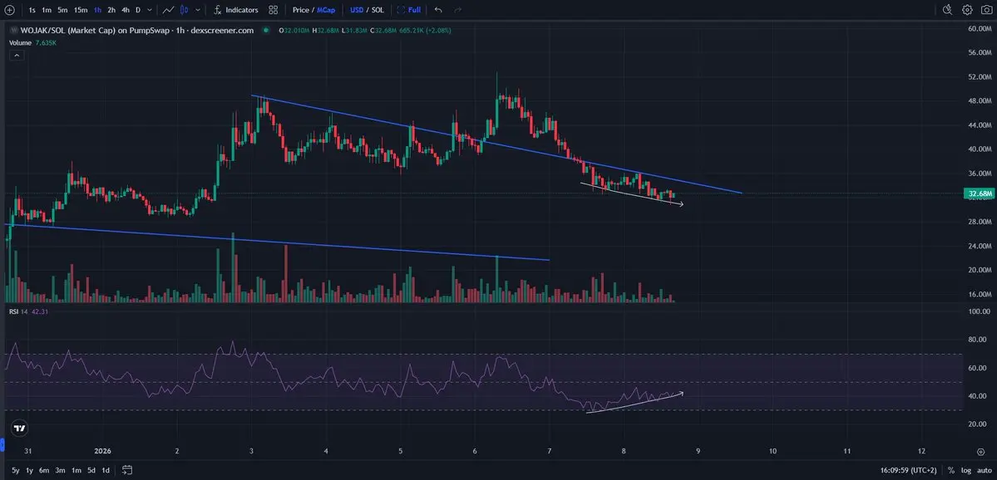Click the lower blue trendline near volume

tap(277, 242)
